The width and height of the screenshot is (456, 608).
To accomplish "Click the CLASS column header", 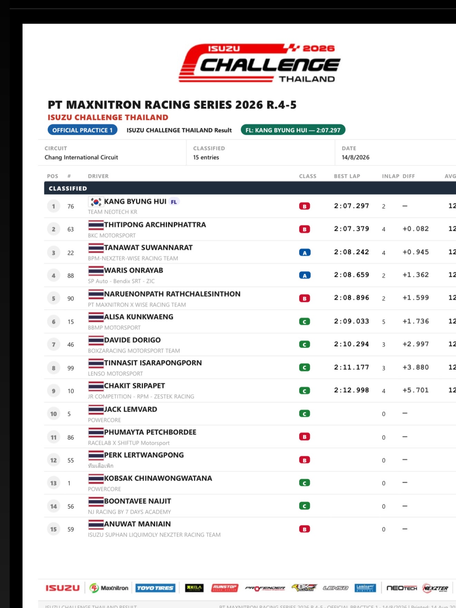I will click(308, 176).
